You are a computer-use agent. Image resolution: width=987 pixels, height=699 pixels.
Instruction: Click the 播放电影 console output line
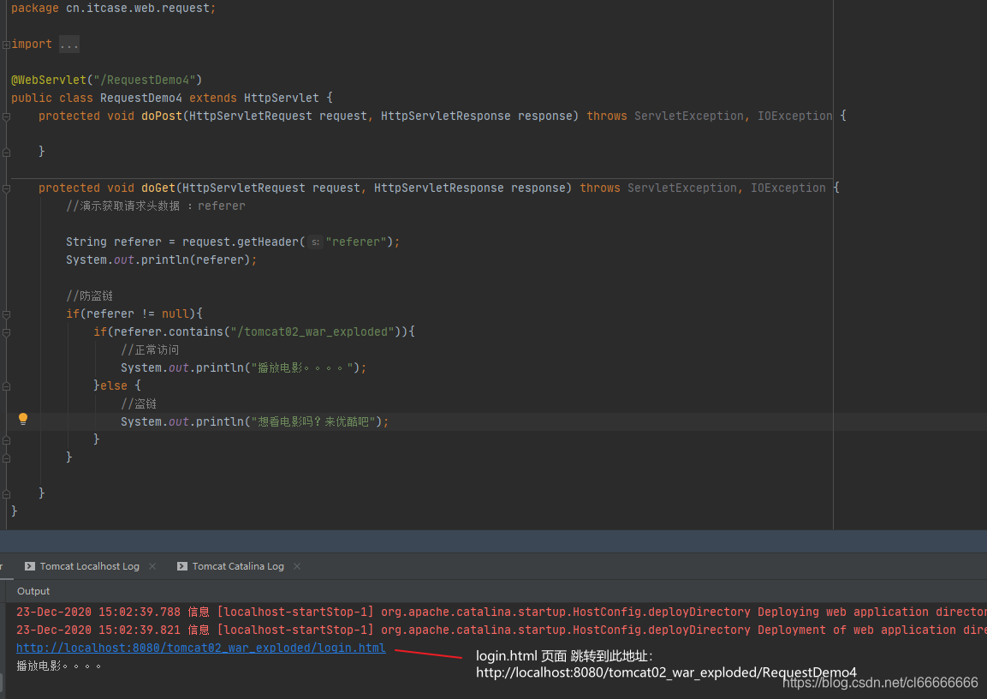pos(58,666)
